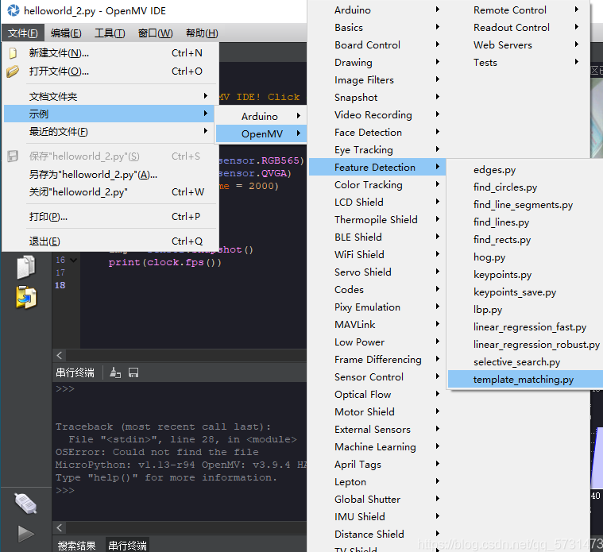The image size is (603, 552).
Task: Click the new file icon beside 新建文件
Action: pos(13,53)
